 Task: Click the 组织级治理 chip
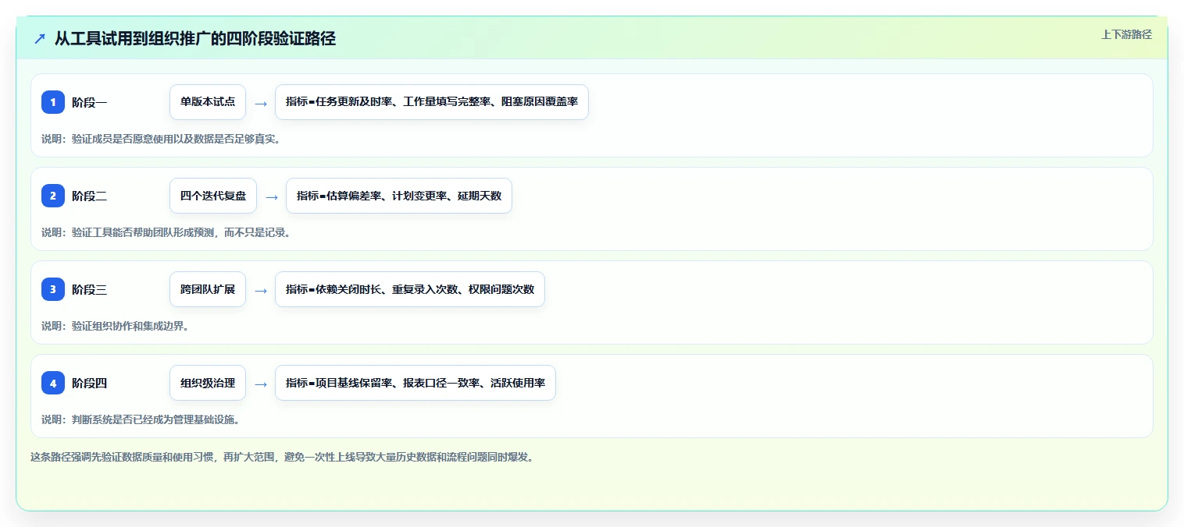tap(208, 383)
